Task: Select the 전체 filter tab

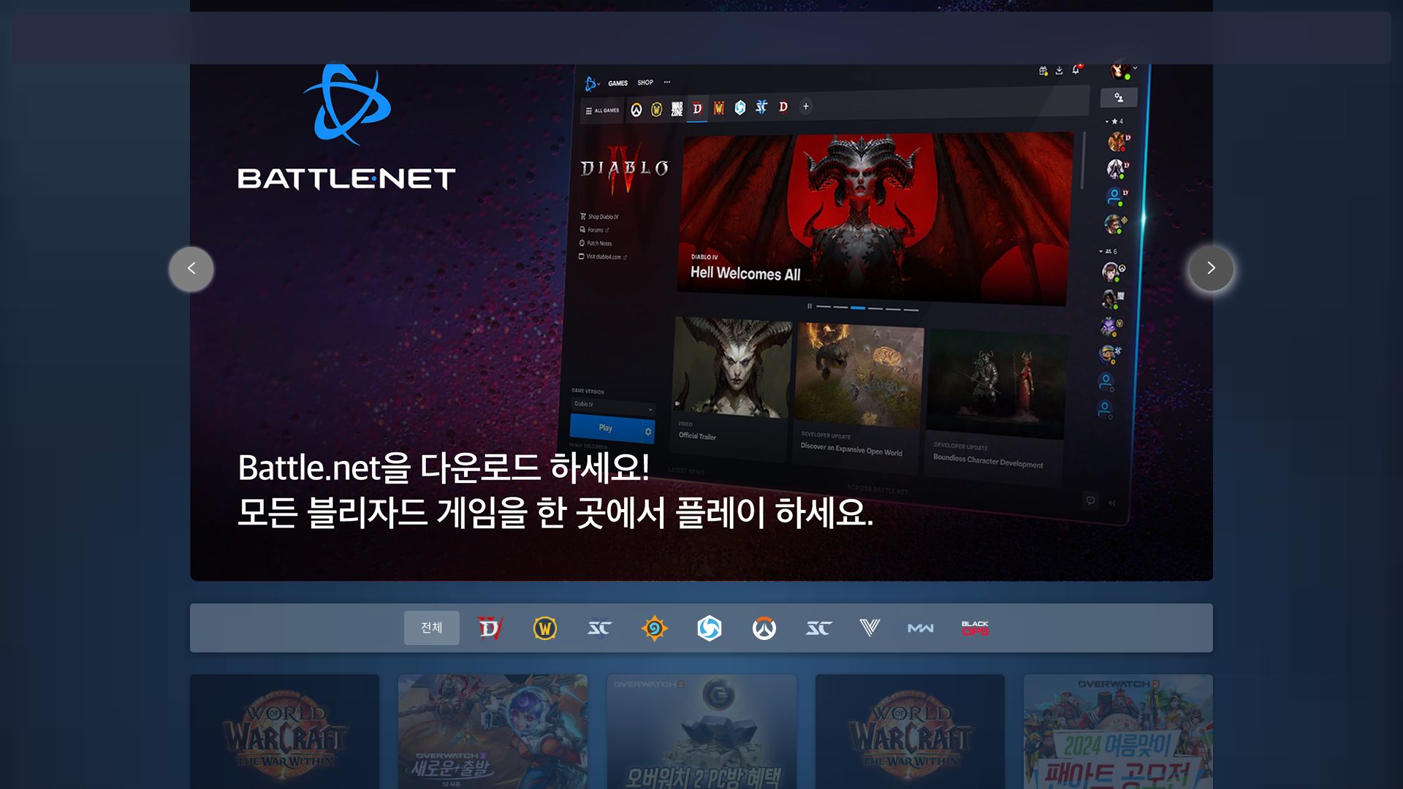Action: pyautogui.click(x=432, y=628)
